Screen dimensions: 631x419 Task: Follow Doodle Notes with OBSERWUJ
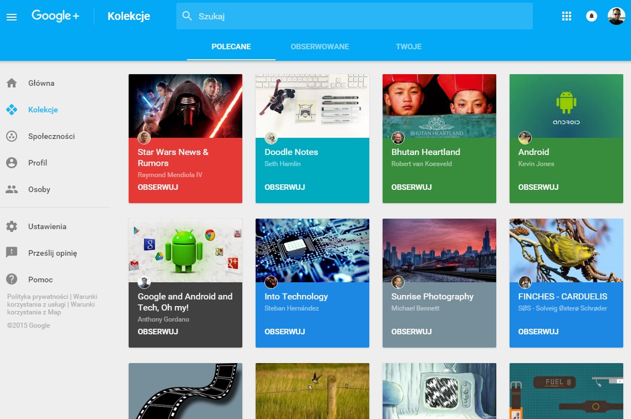coord(284,187)
